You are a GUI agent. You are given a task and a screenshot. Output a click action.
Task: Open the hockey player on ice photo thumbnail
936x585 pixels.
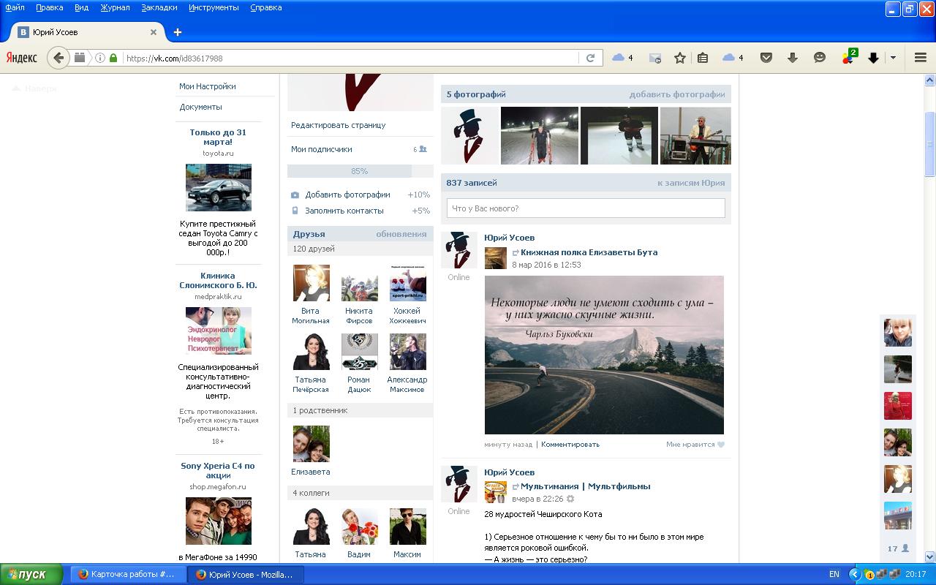pos(619,135)
